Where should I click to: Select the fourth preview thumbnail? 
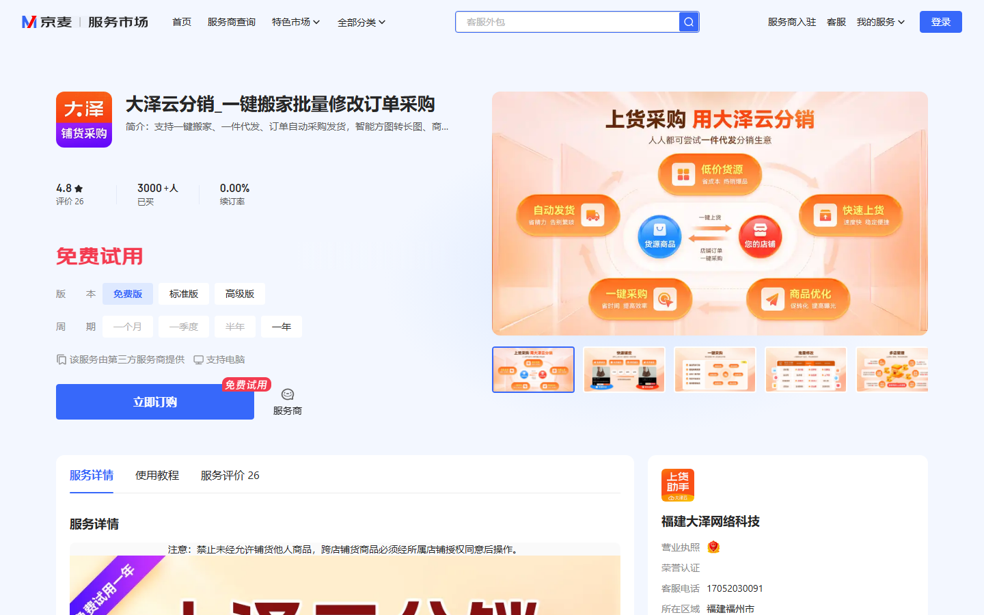(x=806, y=370)
